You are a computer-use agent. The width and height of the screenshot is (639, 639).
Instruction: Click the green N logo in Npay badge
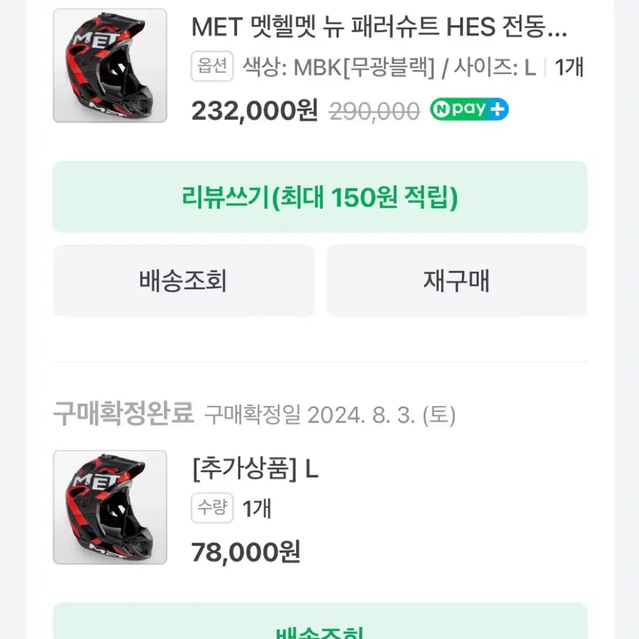click(x=441, y=109)
